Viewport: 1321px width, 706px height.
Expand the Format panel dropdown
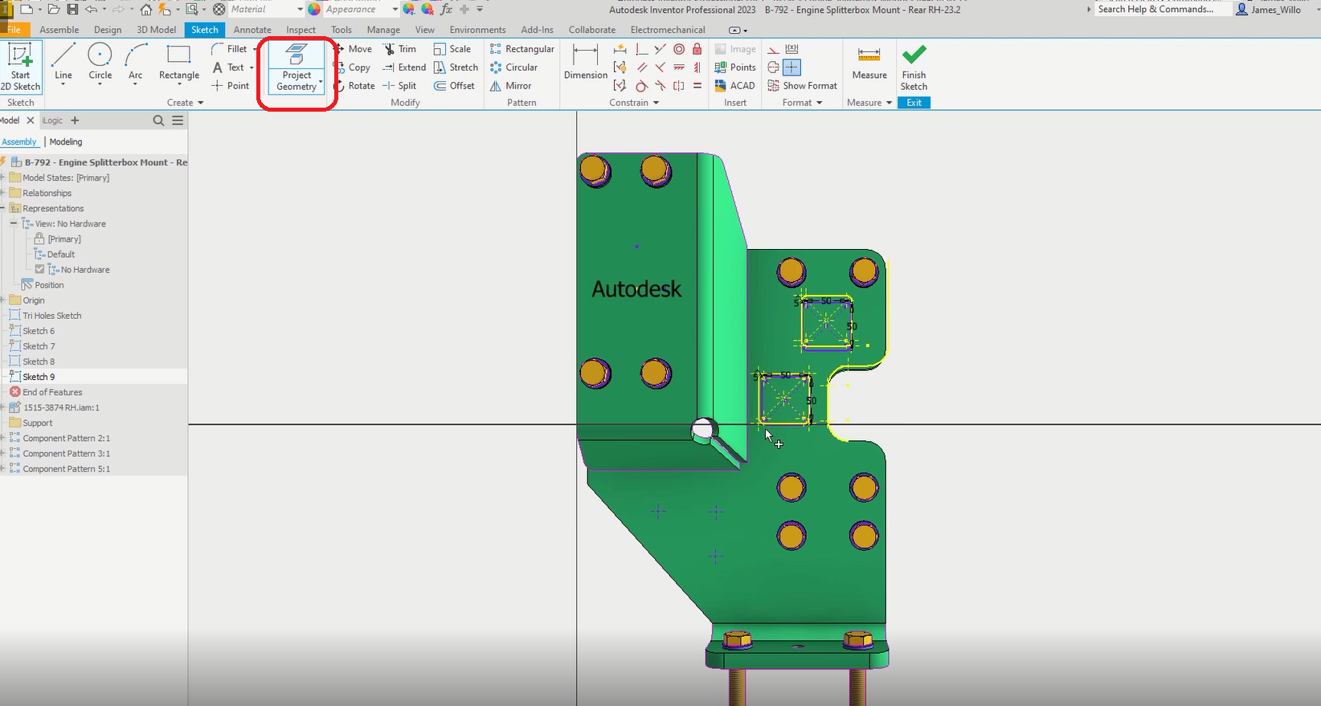coord(803,103)
